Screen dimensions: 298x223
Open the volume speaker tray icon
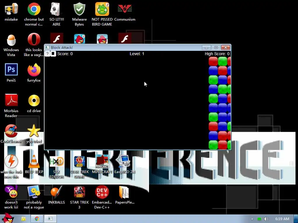(x=266, y=219)
